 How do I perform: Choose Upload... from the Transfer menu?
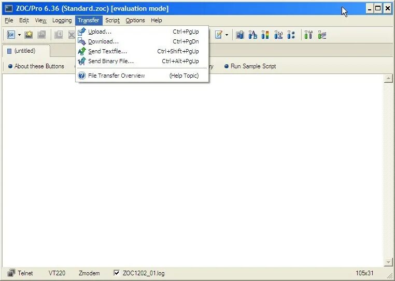(x=142, y=32)
